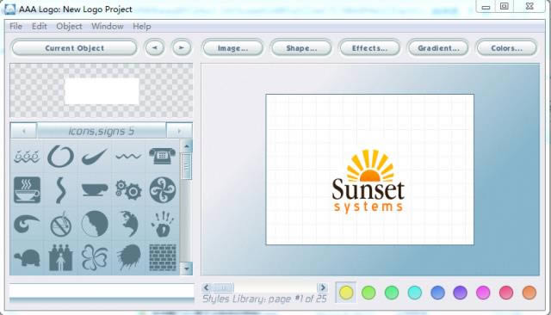This screenshot has height=315, width=551.
Task: Select the systems text on the canvas
Action: pyautogui.click(x=368, y=207)
